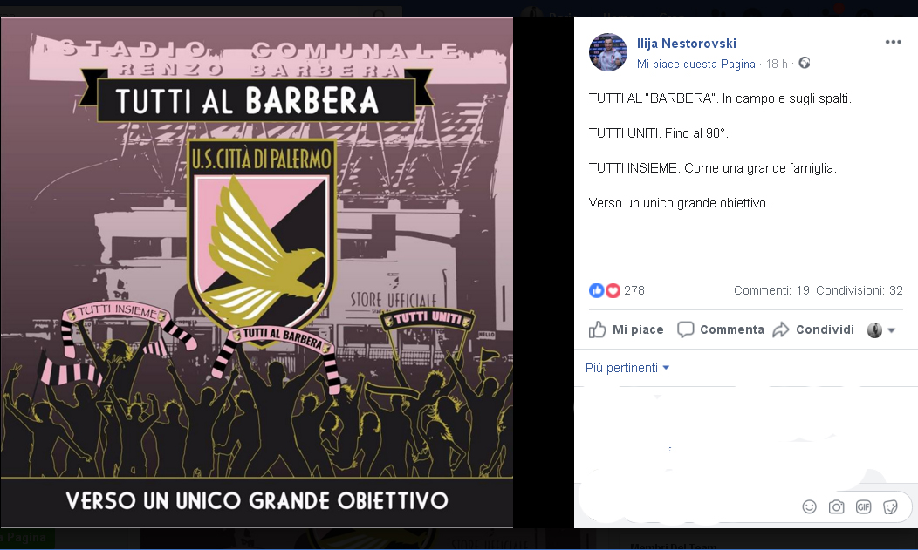View the 19 comments count link
The height and width of the screenshot is (550, 918).
tap(771, 290)
